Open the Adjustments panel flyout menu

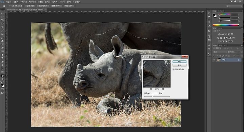pyautogui.click(x=242, y=28)
